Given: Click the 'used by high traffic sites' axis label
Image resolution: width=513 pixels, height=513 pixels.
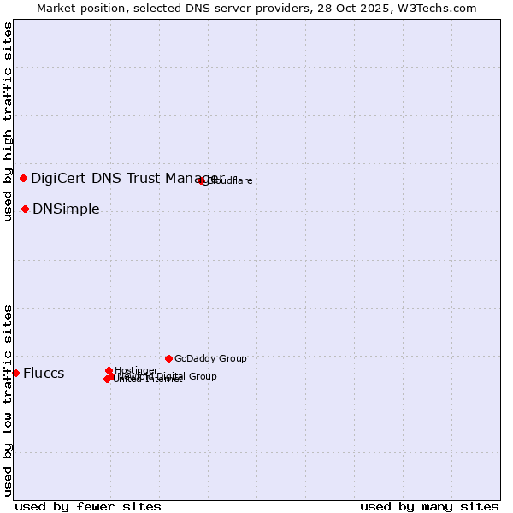Looking at the screenshot, I should coord(9,122).
